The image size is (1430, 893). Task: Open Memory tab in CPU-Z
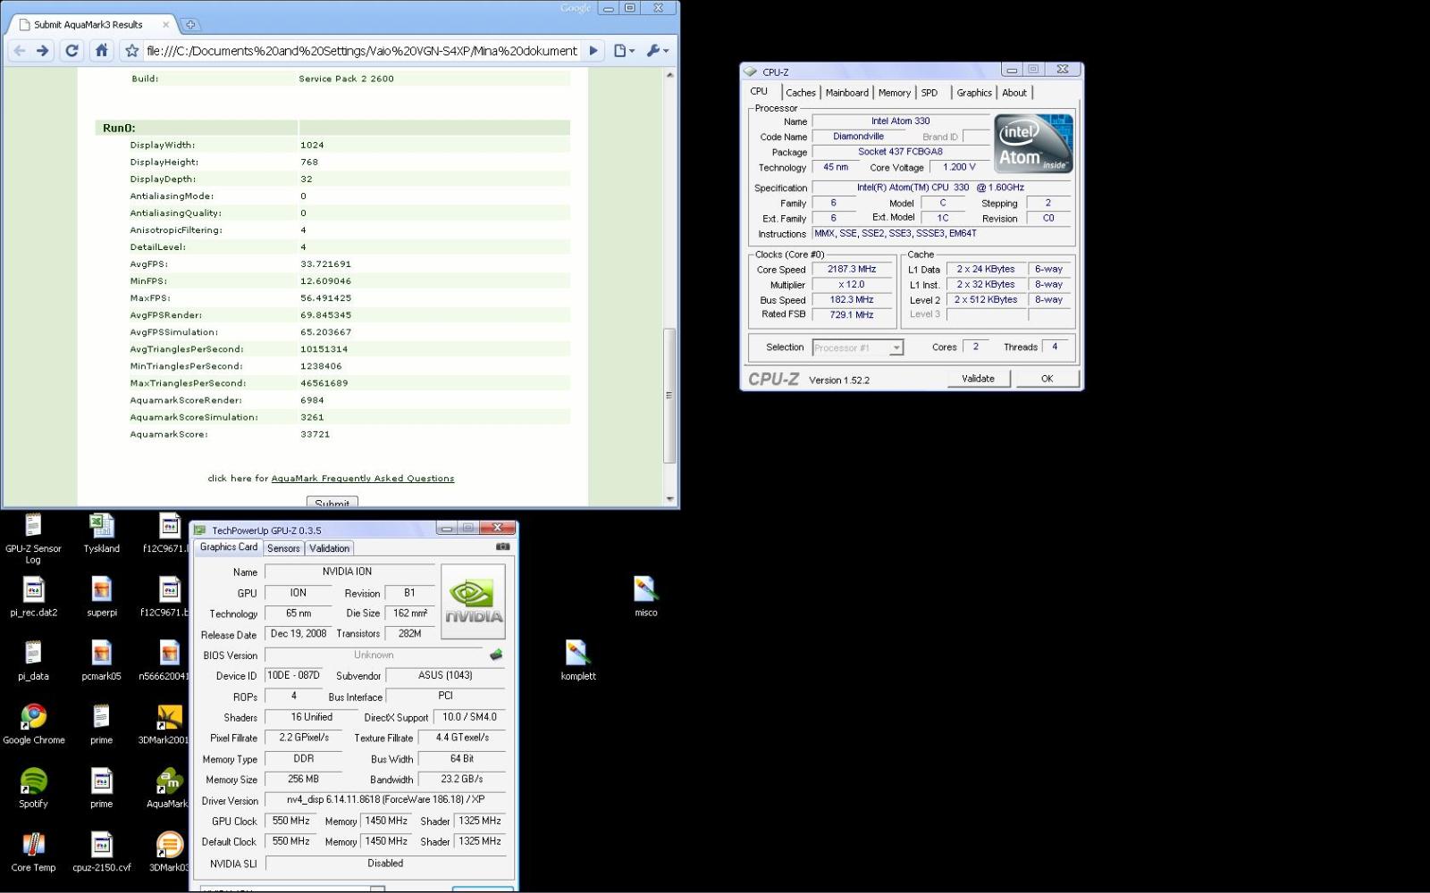click(x=895, y=93)
